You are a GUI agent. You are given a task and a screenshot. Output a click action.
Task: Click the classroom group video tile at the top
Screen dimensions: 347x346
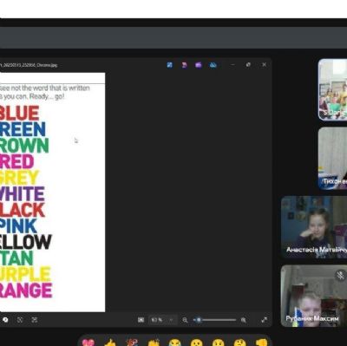[332, 89]
